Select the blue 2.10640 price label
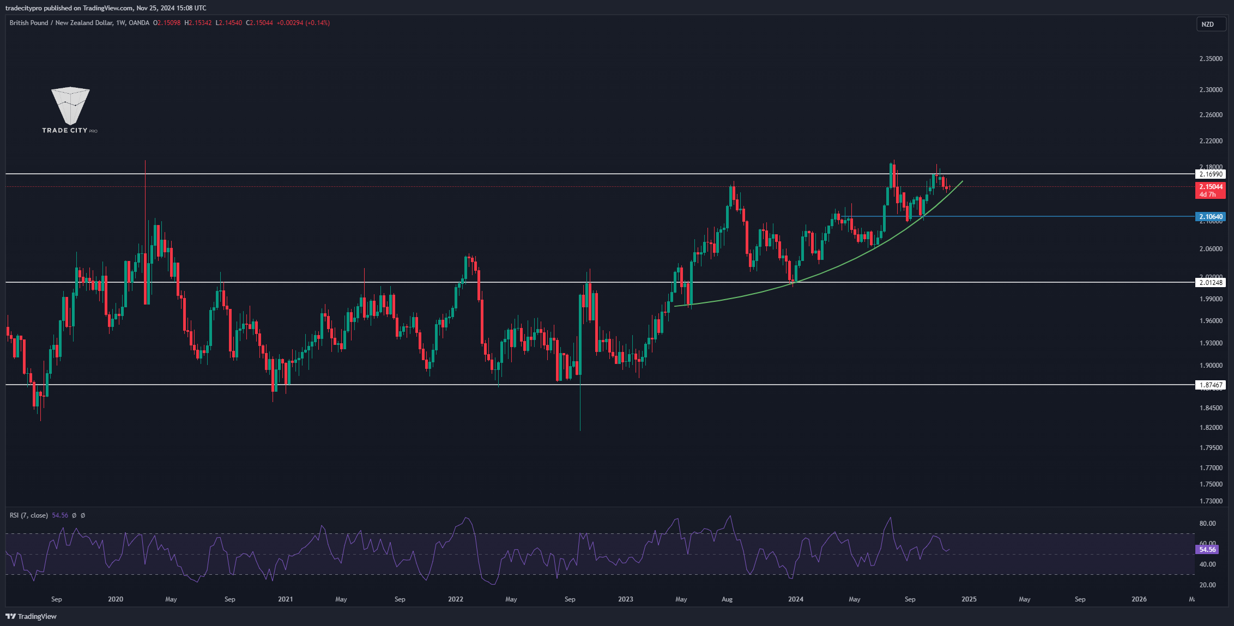Screen dimensions: 1234x626 [x=1211, y=217]
